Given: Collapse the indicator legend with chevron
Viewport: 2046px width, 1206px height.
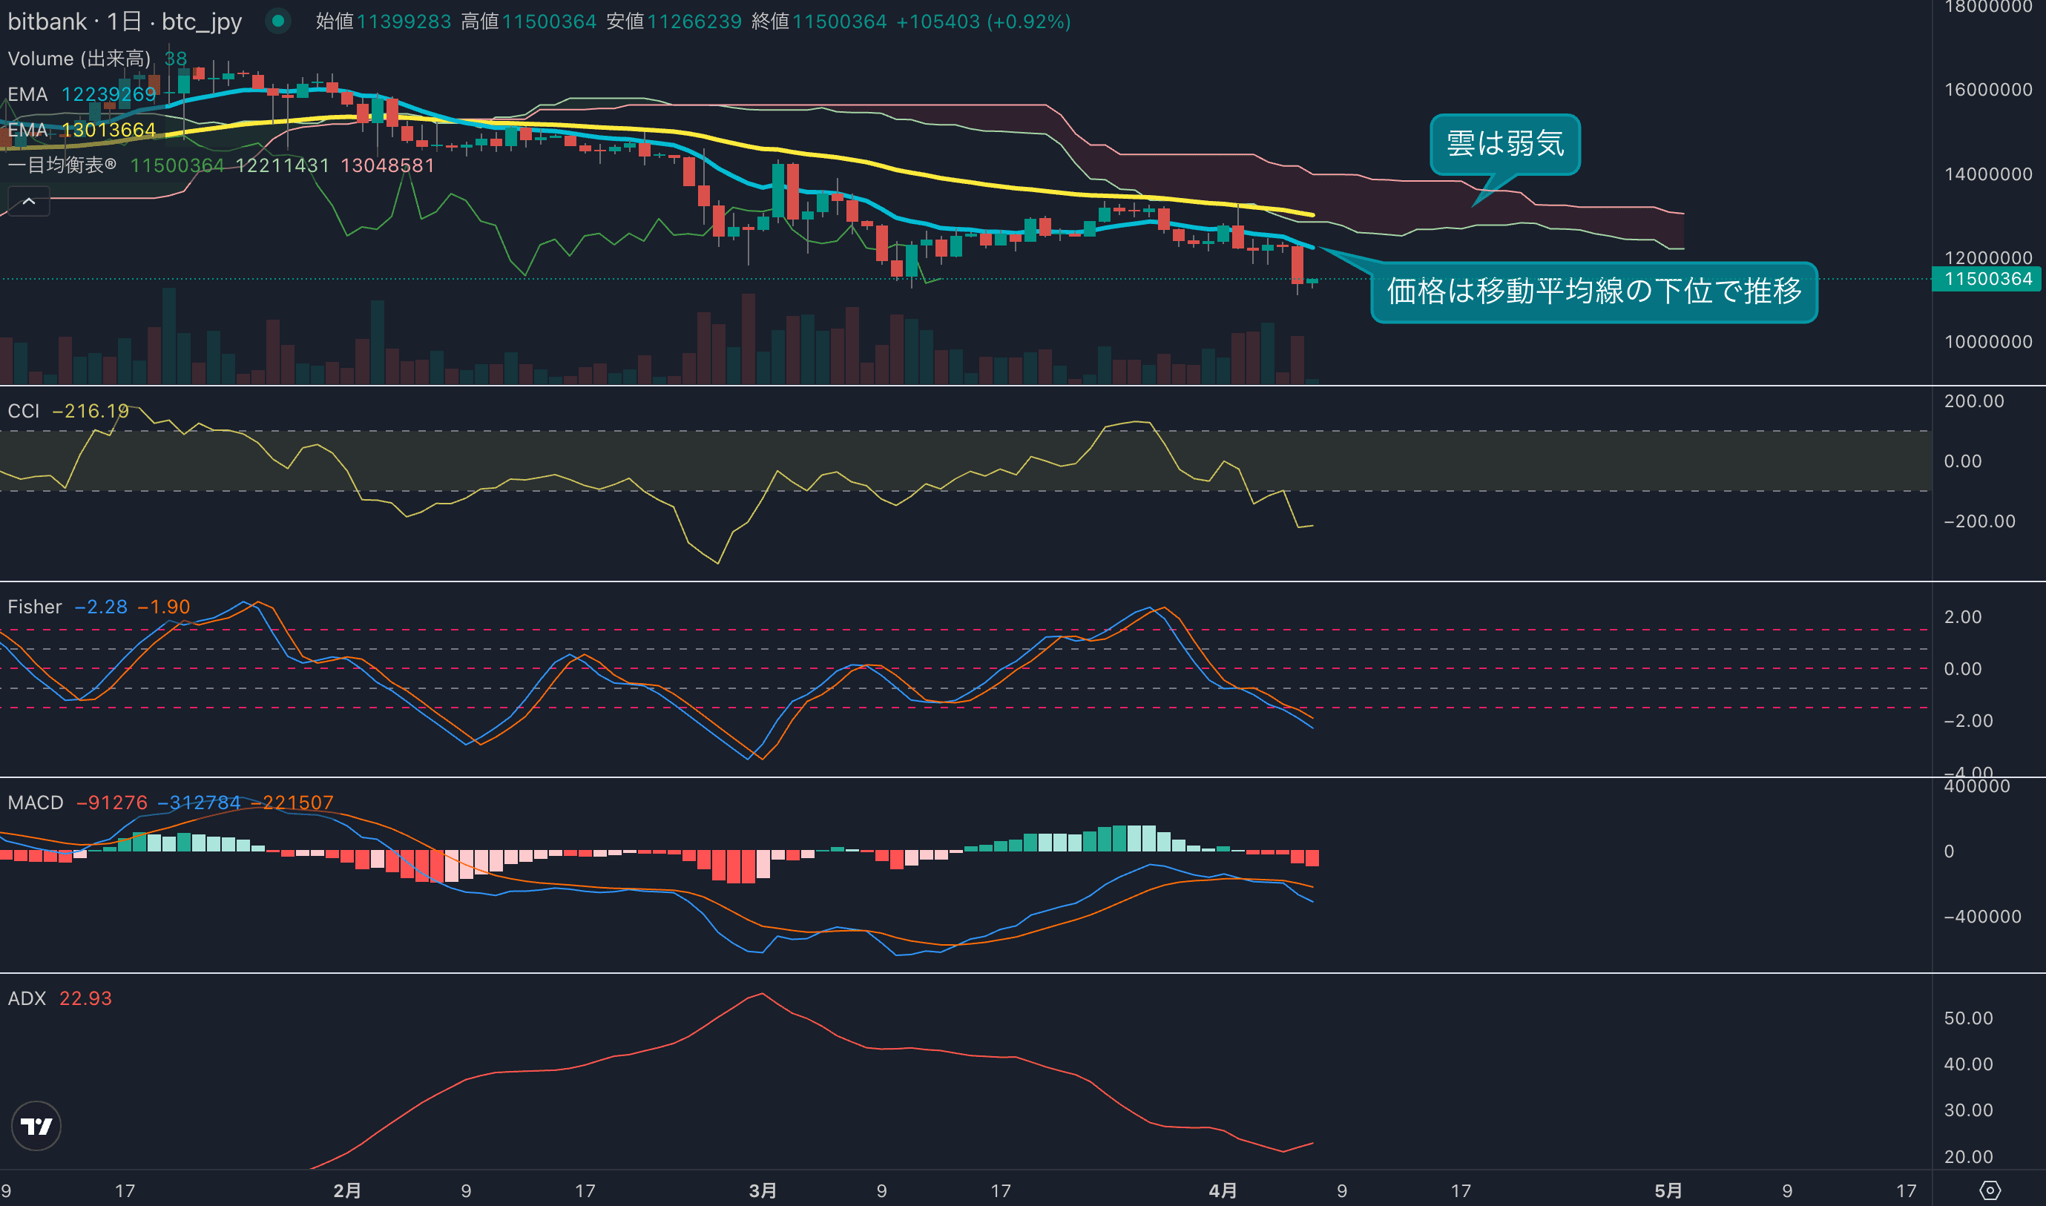Looking at the screenshot, I should [28, 202].
